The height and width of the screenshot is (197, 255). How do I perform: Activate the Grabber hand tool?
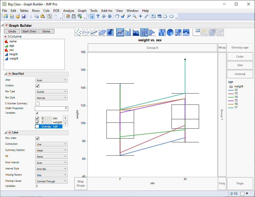click(x=117, y=17)
